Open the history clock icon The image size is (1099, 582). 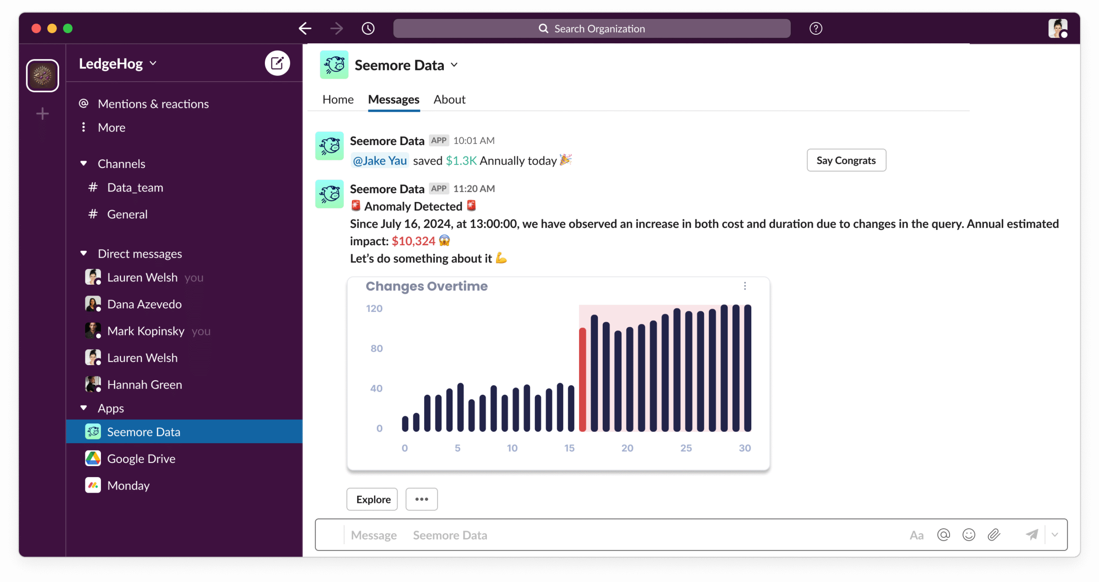[368, 29]
